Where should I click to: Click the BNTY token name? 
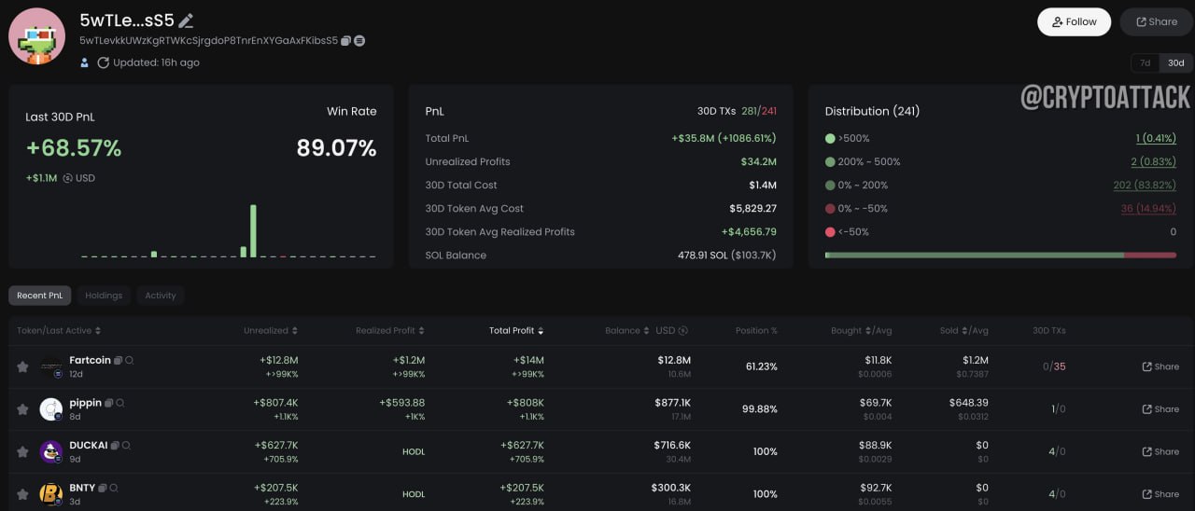[x=82, y=488]
